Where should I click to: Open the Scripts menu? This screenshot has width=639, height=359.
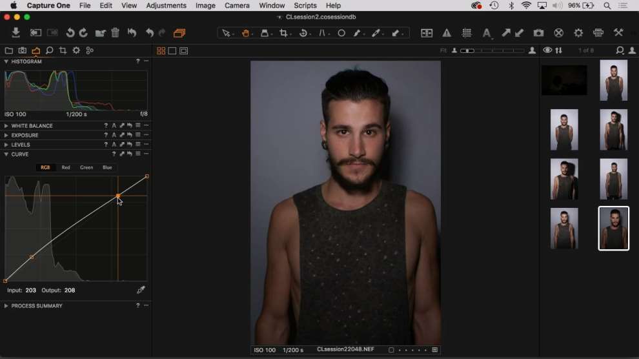click(305, 6)
